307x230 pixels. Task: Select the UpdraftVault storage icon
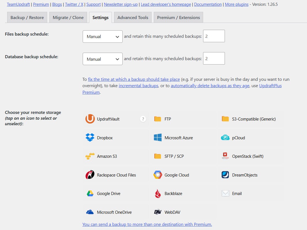(90, 119)
